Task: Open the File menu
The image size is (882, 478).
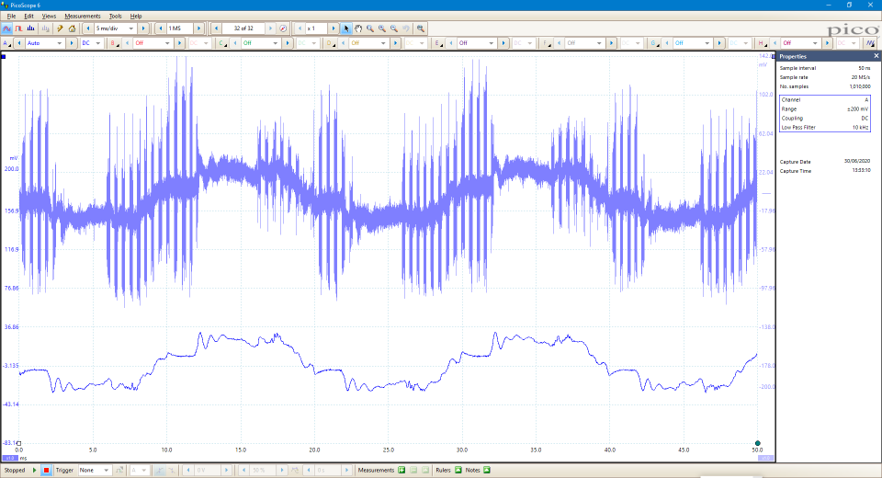Action: [x=11, y=17]
